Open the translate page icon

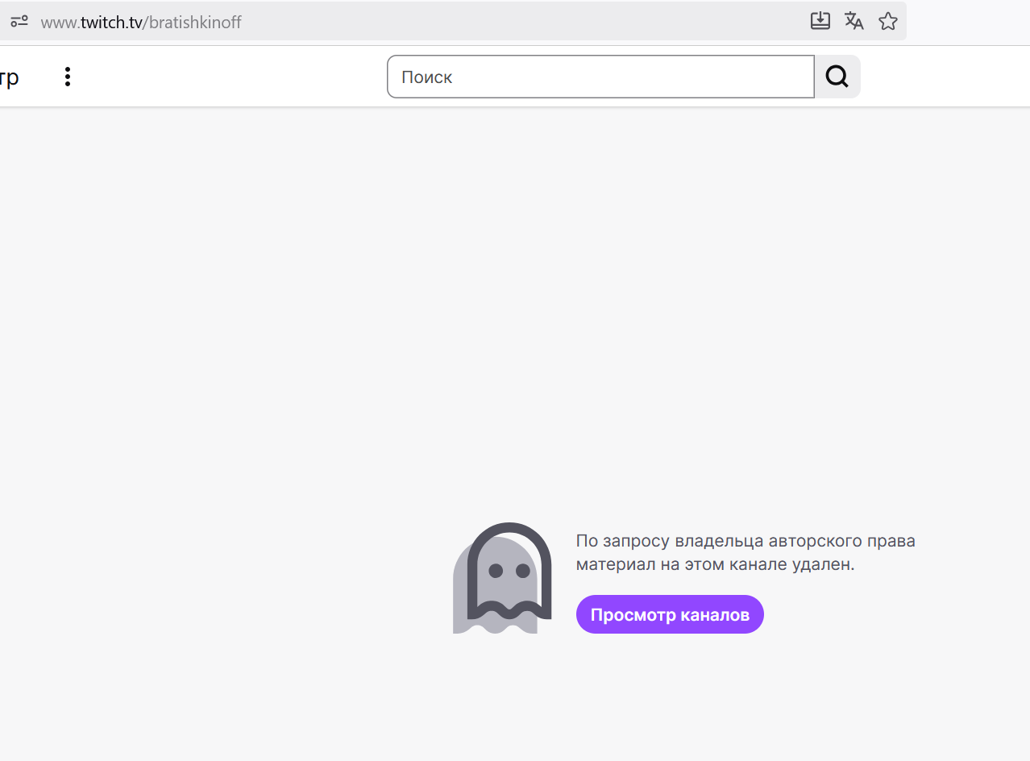854,21
